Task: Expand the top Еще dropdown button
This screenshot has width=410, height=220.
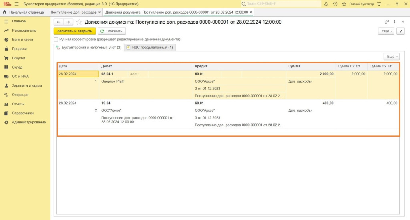Action: click(x=386, y=31)
